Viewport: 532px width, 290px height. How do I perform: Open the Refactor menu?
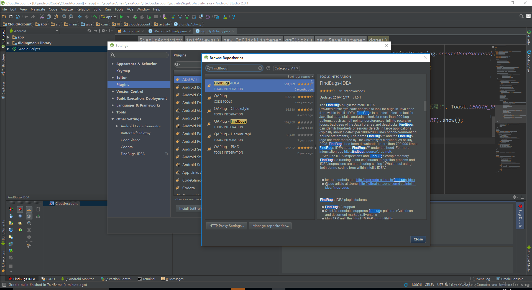[83, 9]
